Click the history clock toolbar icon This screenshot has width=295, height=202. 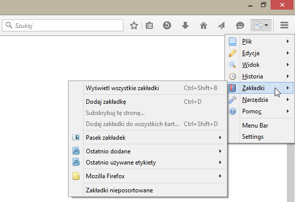167,25
